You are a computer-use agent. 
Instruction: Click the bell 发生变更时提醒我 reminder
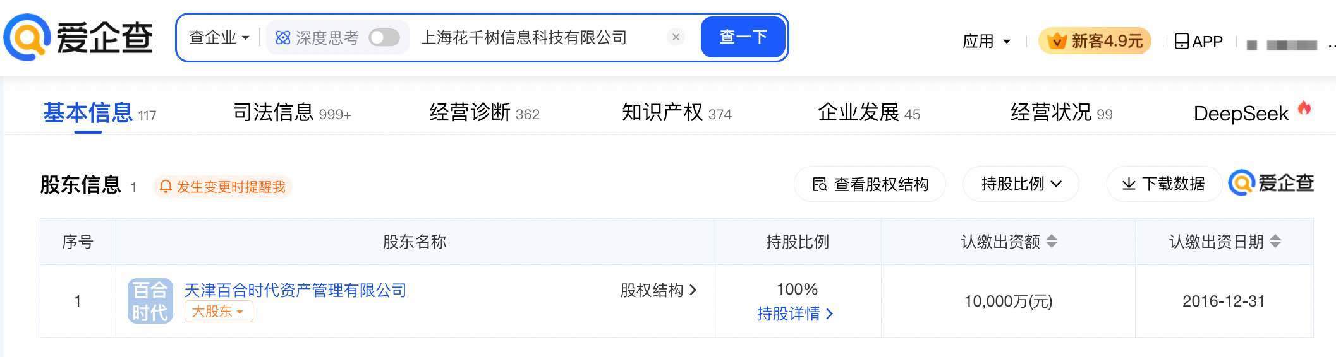click(222, 187)
